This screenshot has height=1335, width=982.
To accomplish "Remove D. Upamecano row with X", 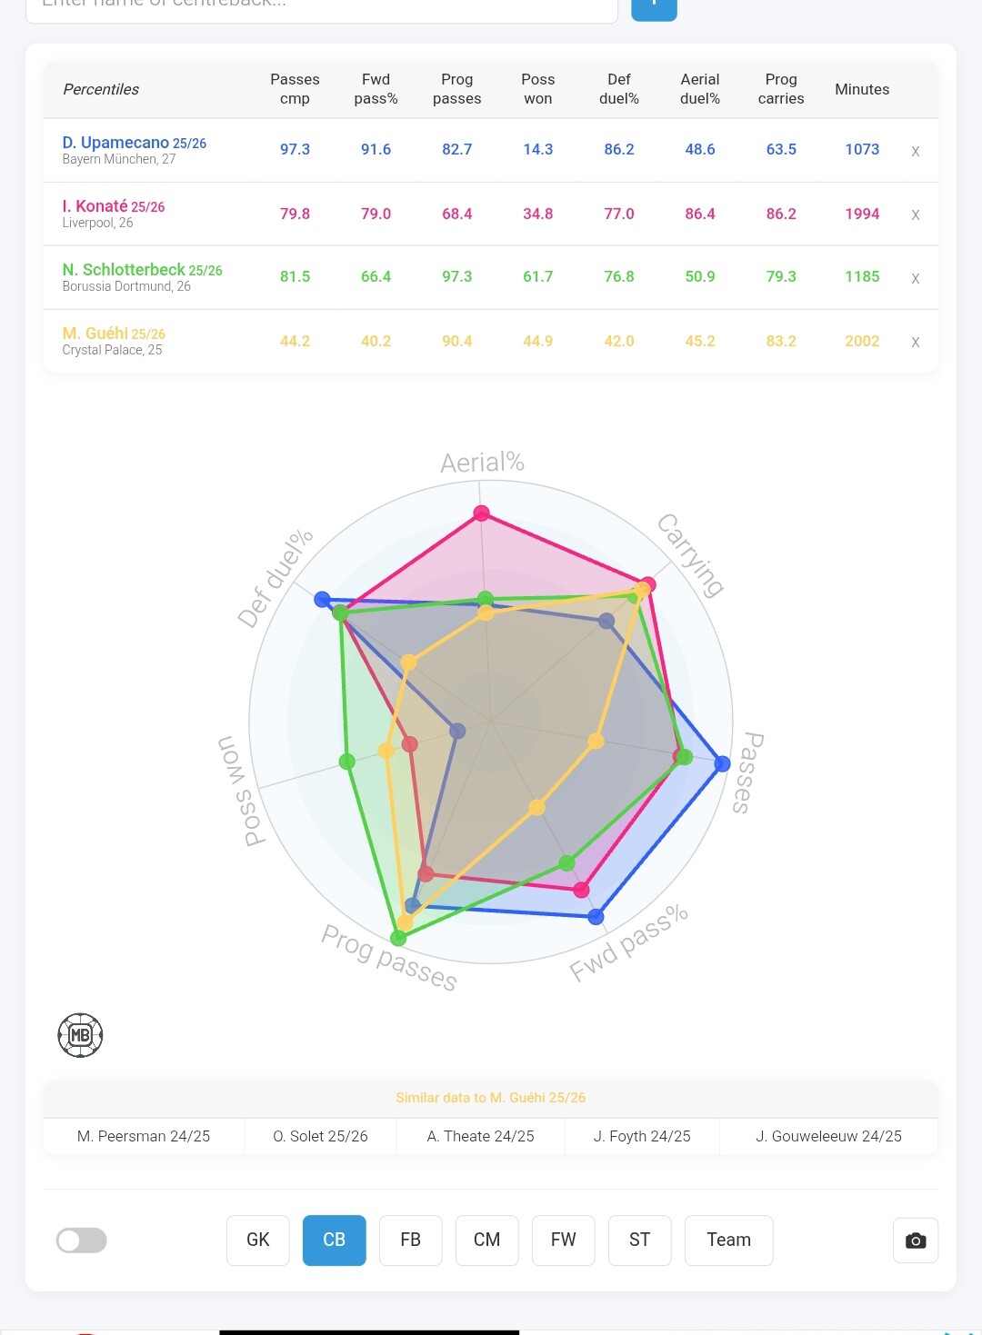I will [x=916, y=151].
